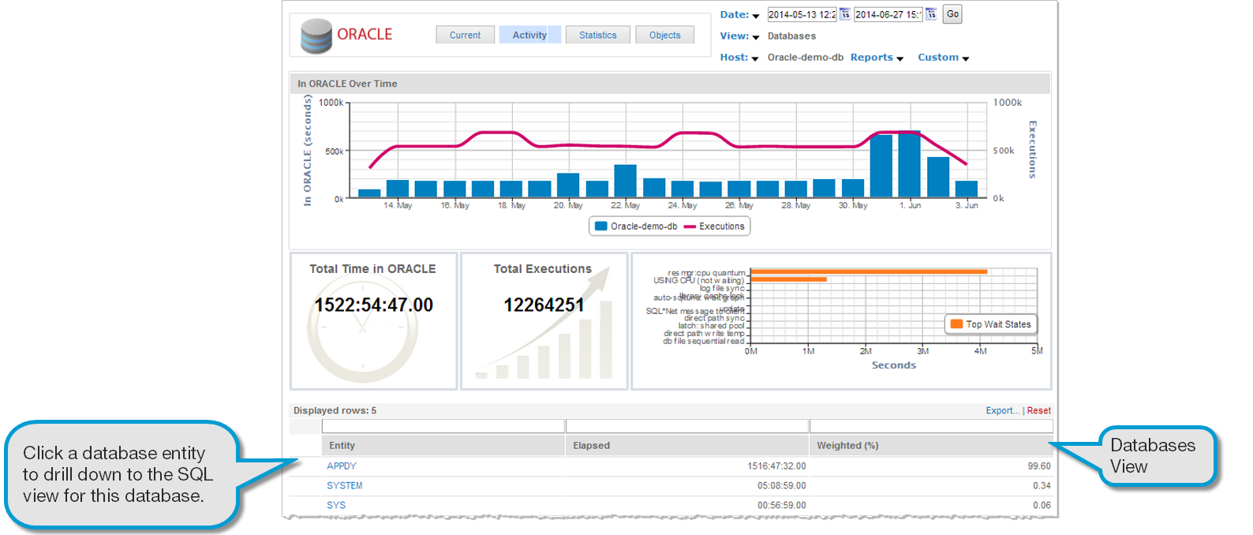This screenshot has width=1253, height=535.
Task: Click the Total Executions value 12264251
Action: tap(544, 305)
